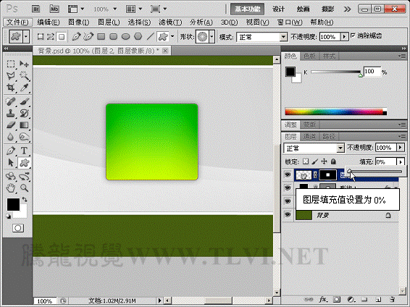Screen dimensions: 410x307
Task: Select the History Brush tool
Action: point(24,114)
